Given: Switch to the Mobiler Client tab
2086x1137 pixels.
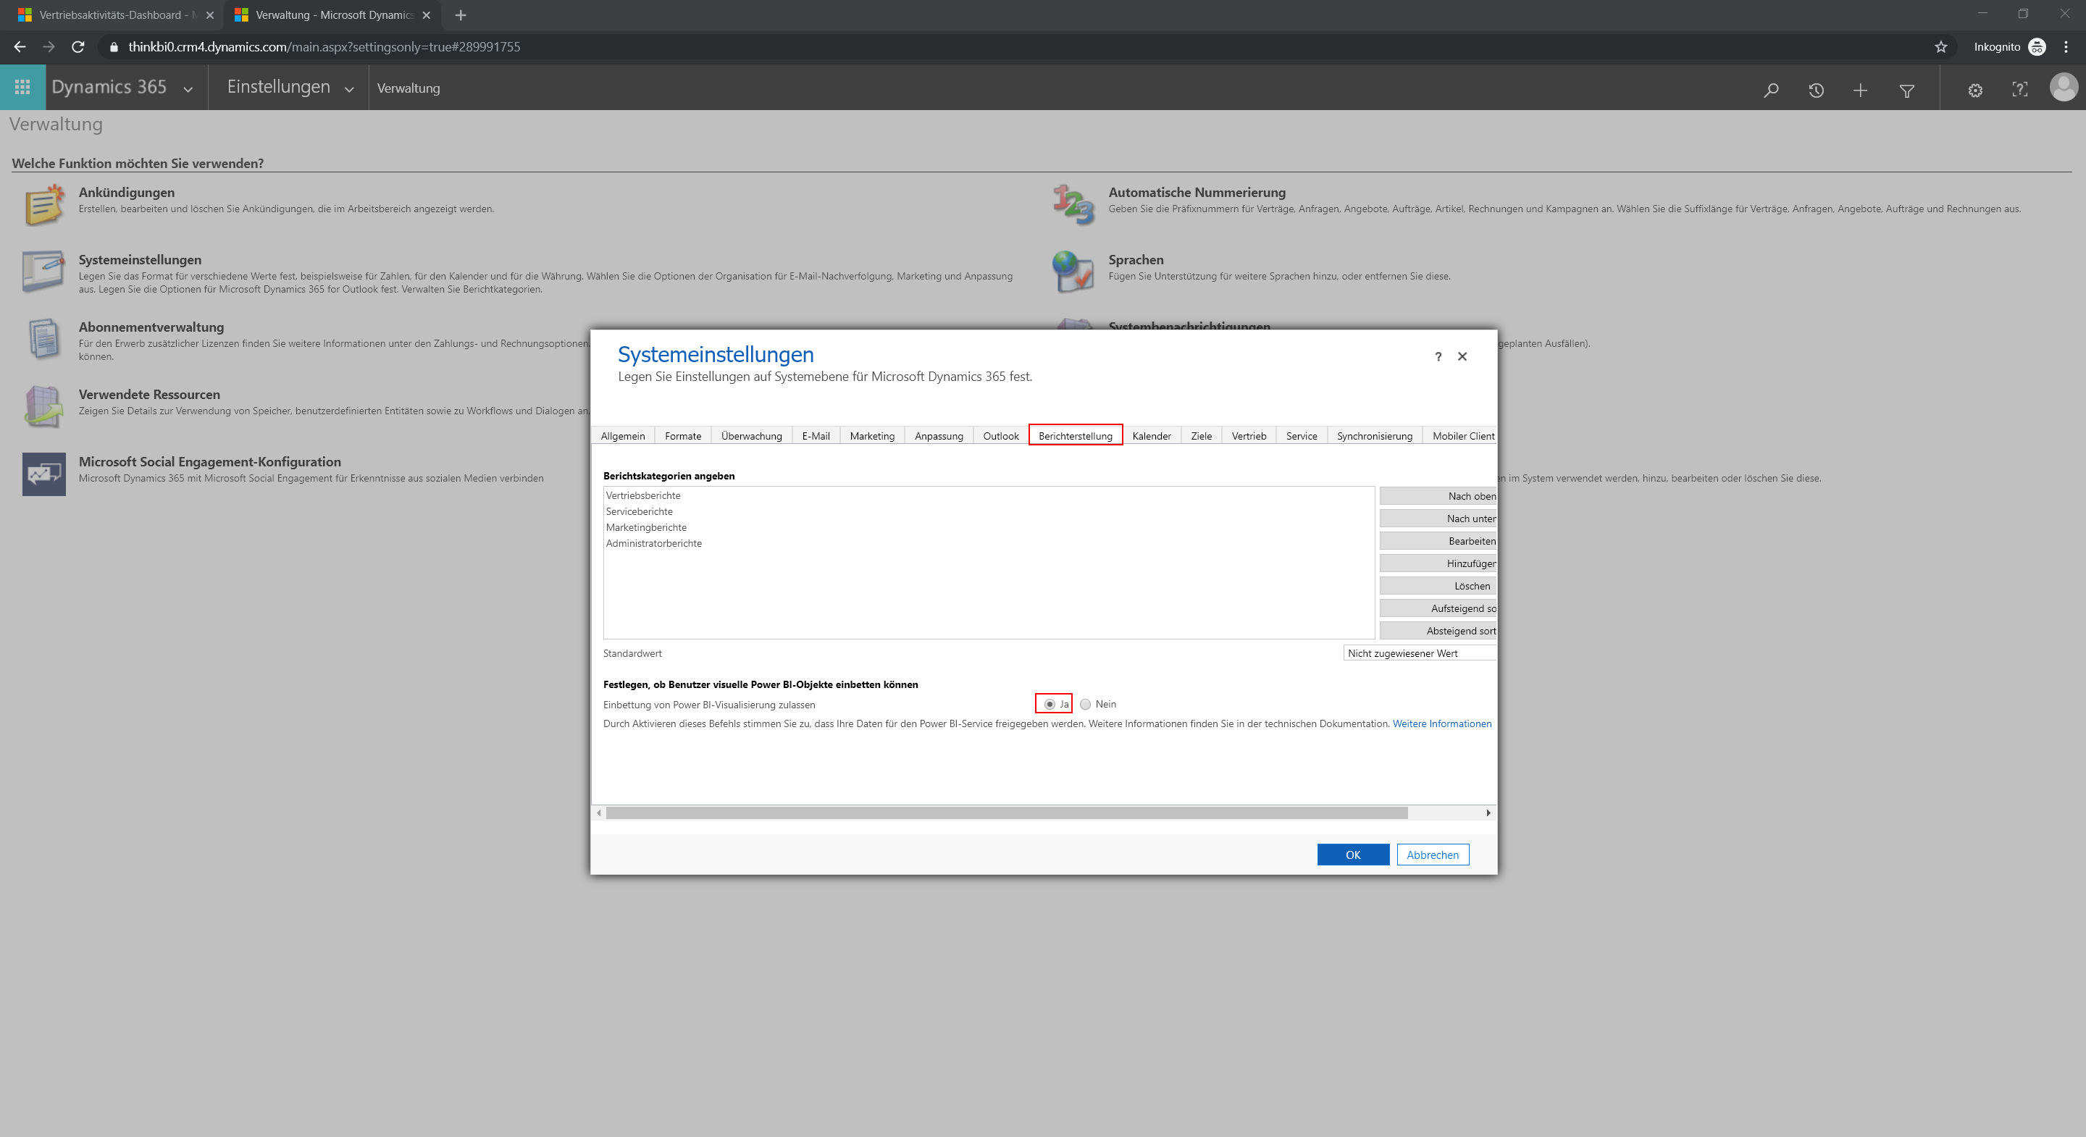Looking at the screenshot, I should click(x=1460, y=436).
